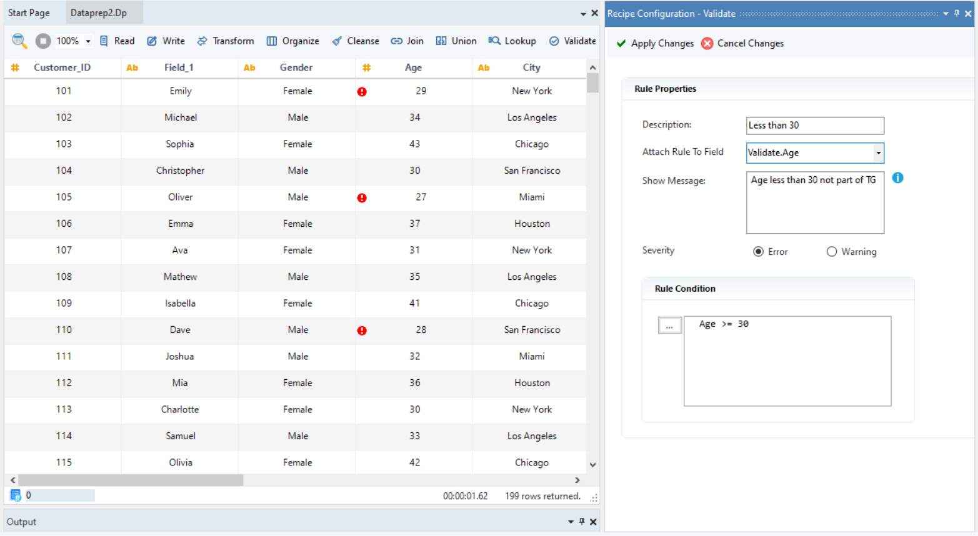This screenshot has width=978, height=536.
Task: Click the data preview magnifier icon
Action: coord(19,41)
